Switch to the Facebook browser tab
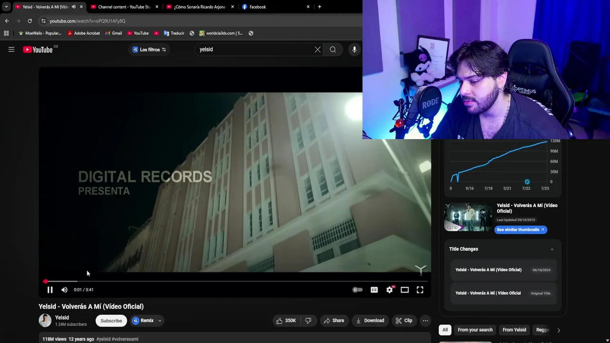 tap(275, 7)
